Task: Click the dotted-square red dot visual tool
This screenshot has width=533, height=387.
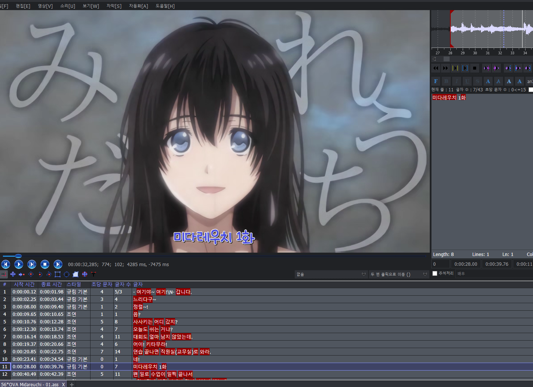Action: [31, 274]
